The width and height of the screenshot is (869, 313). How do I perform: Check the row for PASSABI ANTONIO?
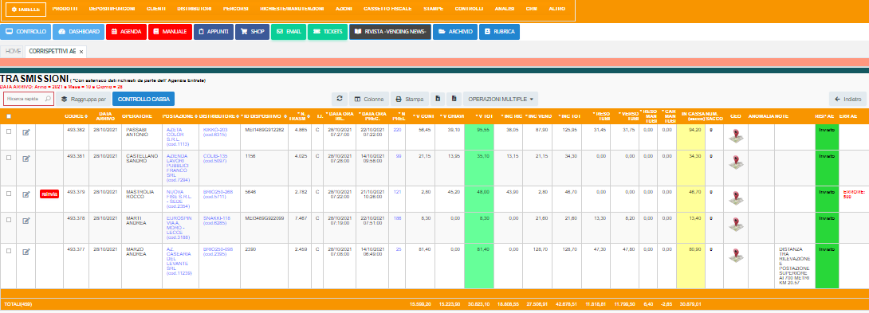pyautogui.click(x=8, y=132)
